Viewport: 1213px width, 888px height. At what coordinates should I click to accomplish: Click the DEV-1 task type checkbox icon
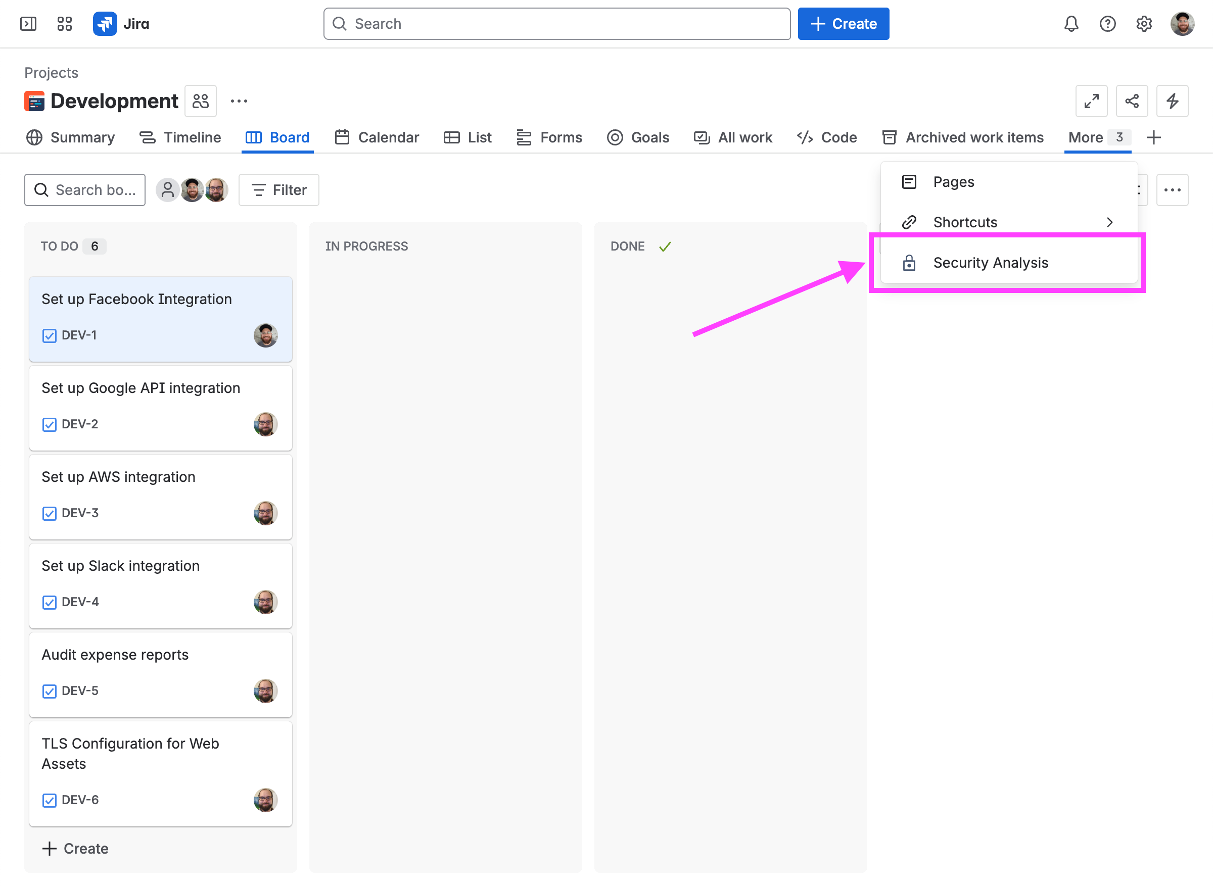pos(49,336)
